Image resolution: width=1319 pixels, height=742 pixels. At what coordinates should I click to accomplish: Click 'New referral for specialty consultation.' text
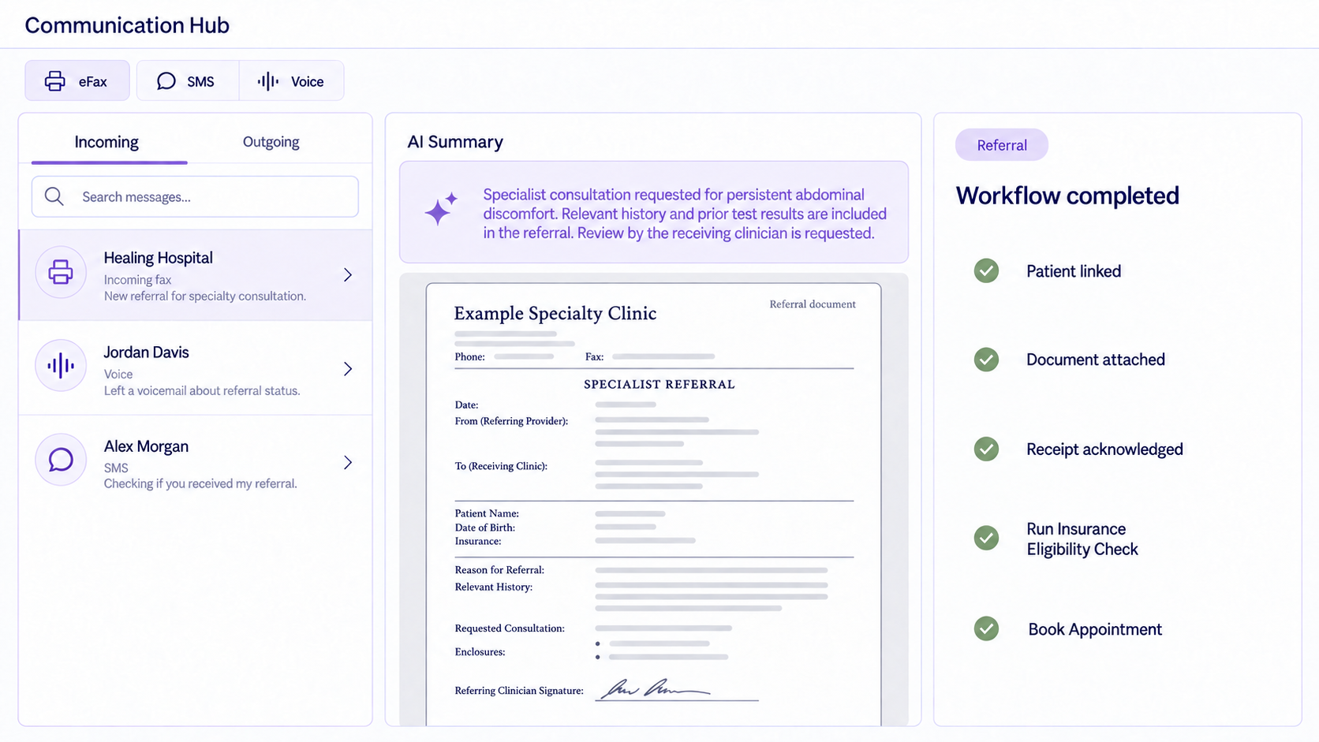tap(205, 296)
